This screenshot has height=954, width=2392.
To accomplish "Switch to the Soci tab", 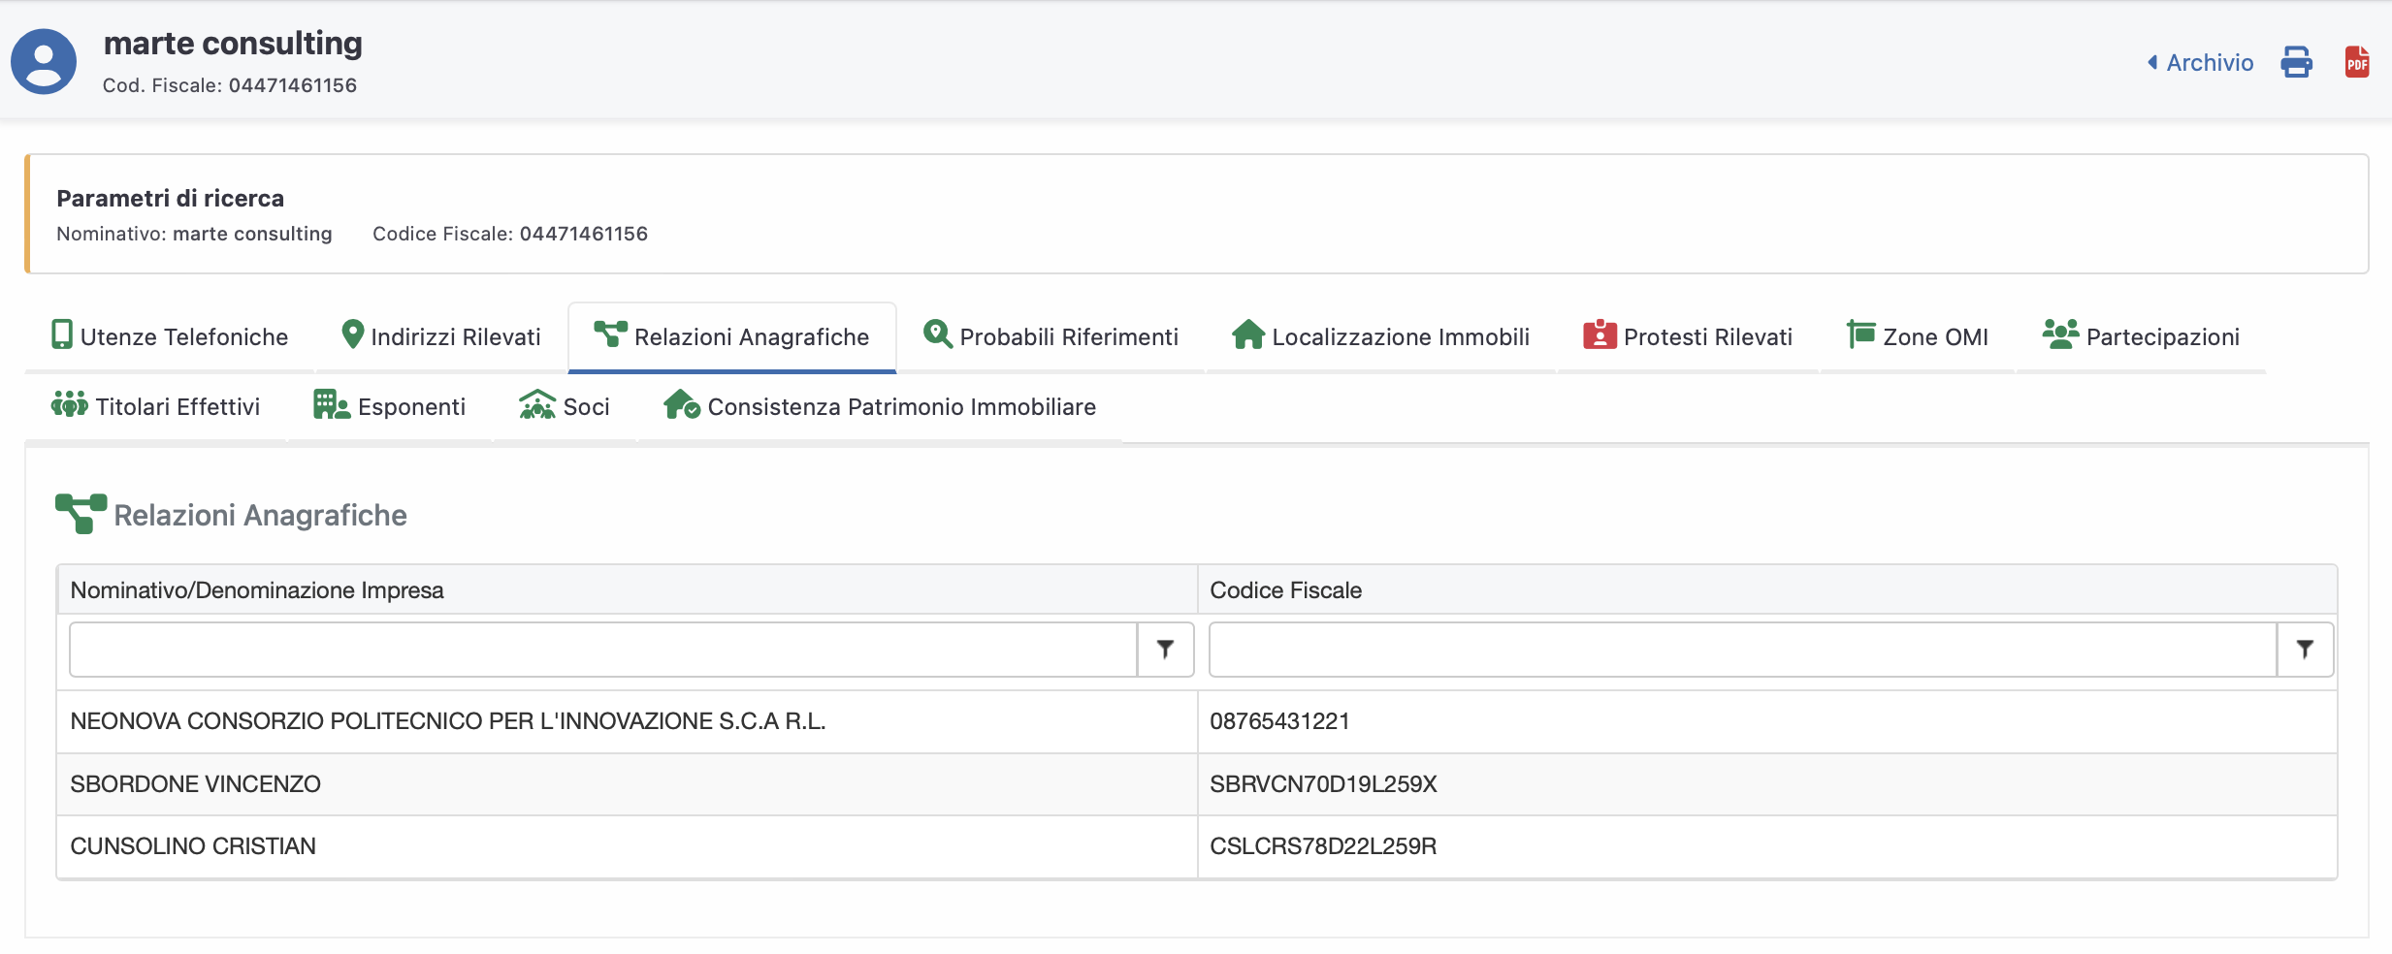I will tap(565, 406).
